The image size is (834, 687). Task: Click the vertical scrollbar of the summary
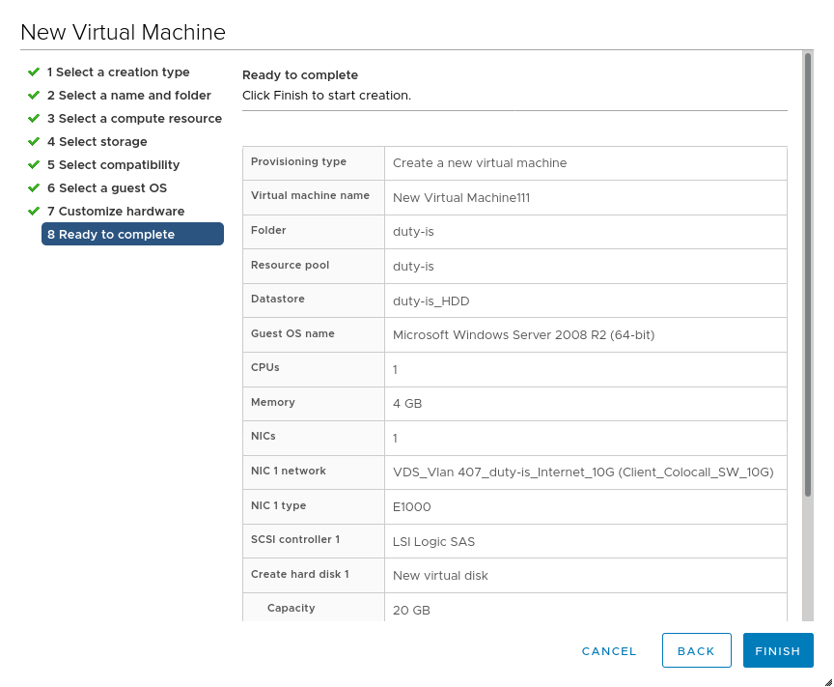click(808, 290)
